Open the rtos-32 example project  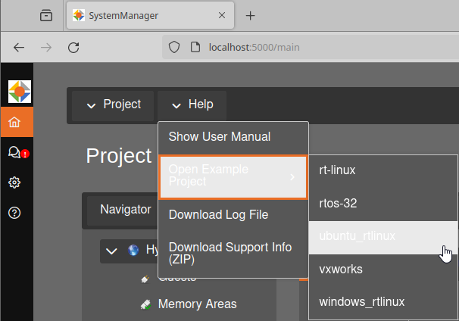pyautogui.click(x=383, y=204)
